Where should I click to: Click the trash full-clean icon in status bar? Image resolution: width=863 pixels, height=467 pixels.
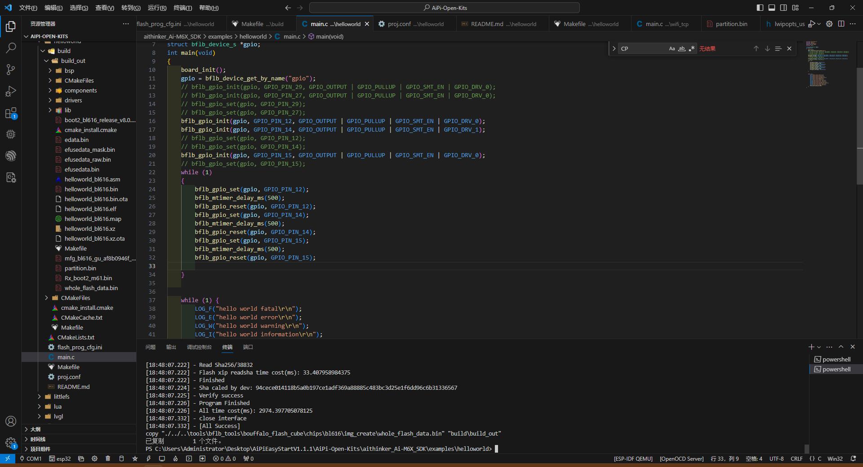[x=108, y=458]
